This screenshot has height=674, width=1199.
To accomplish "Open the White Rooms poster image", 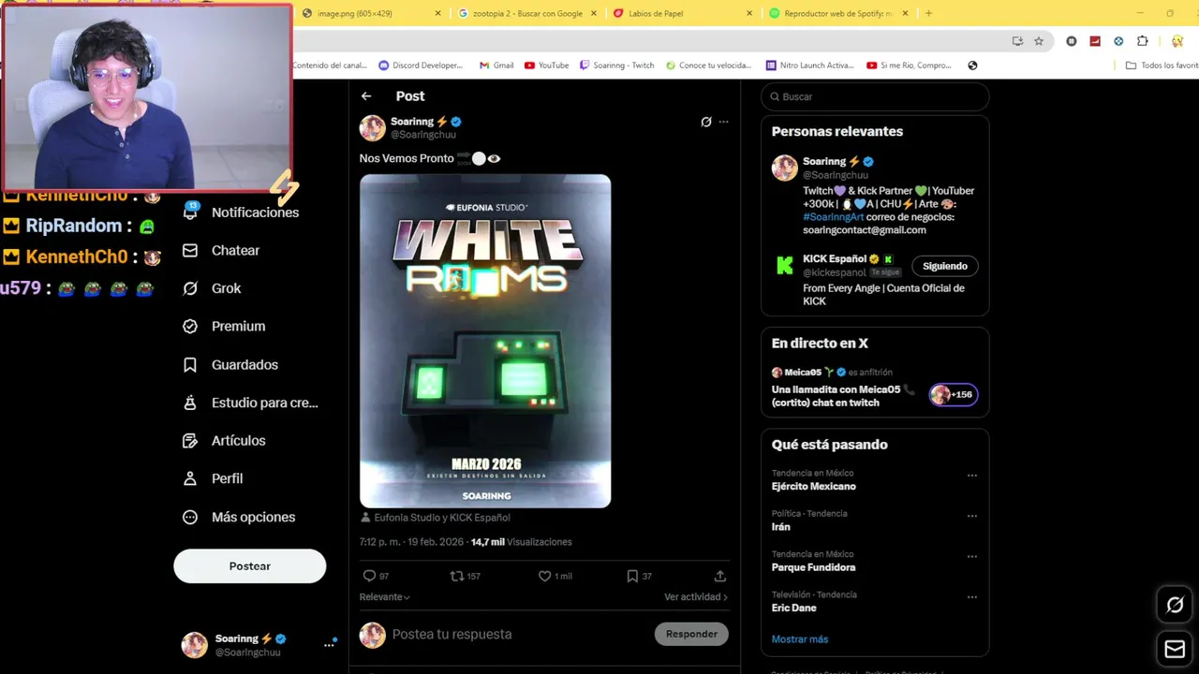I will 485,341.
